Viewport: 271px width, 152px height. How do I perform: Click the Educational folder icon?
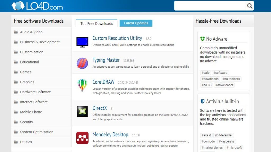point(16,62)
